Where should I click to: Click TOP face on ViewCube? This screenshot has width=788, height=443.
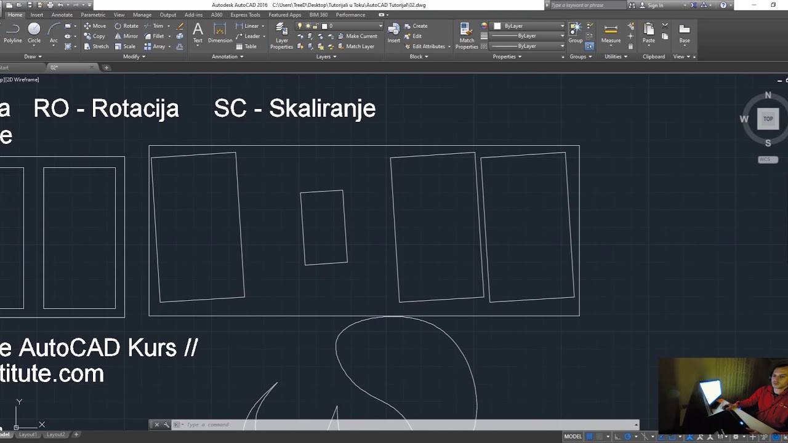pyautogui.click(x=768, y=119)
